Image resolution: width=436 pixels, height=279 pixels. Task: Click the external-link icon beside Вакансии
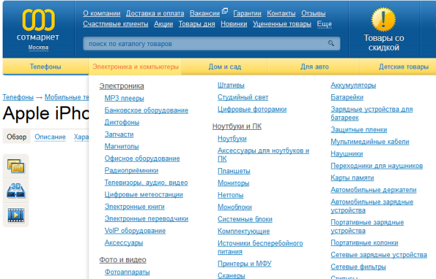tap(225, 11)
